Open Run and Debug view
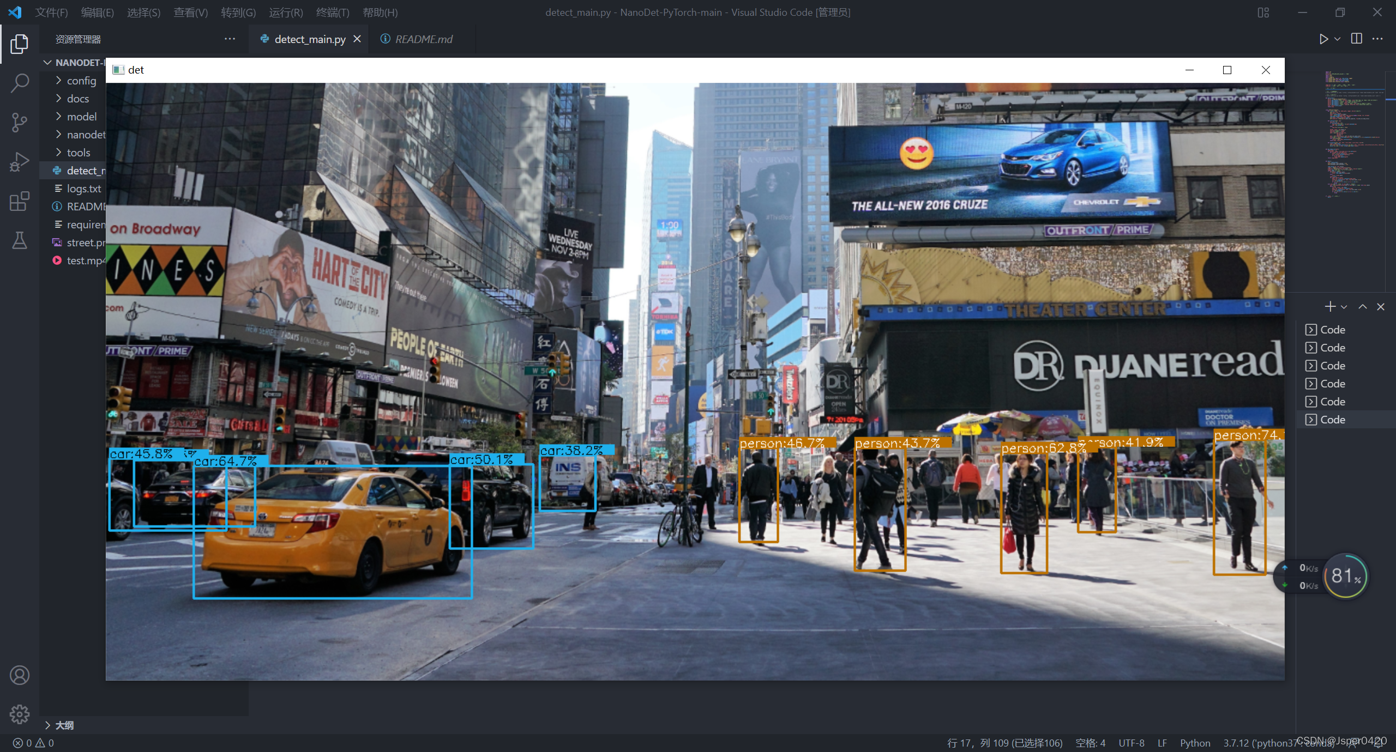Image resolution: width=1396 pixels, height=752 pixels. [20, 162]
